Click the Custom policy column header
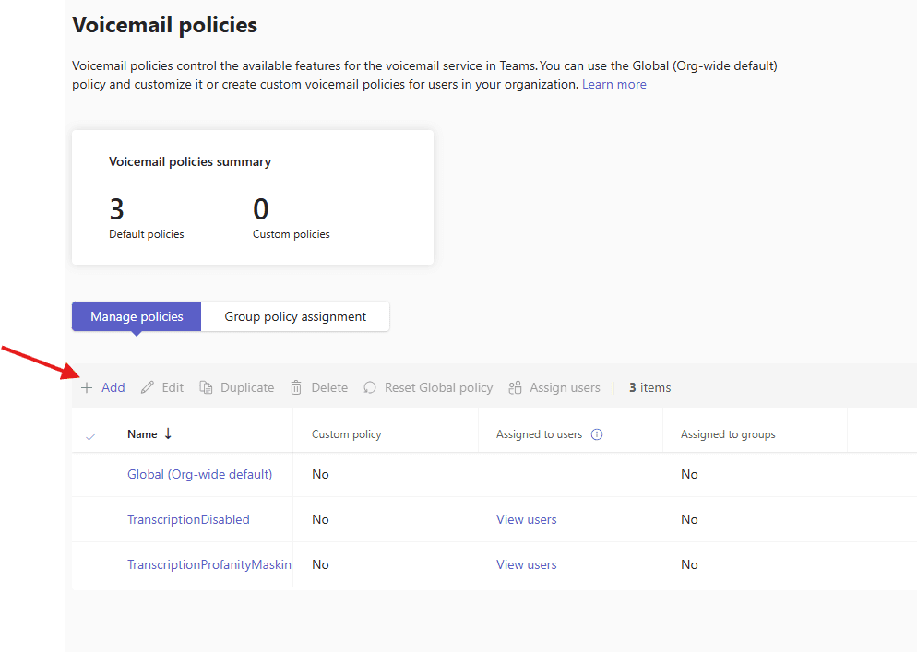 (346, 434)
